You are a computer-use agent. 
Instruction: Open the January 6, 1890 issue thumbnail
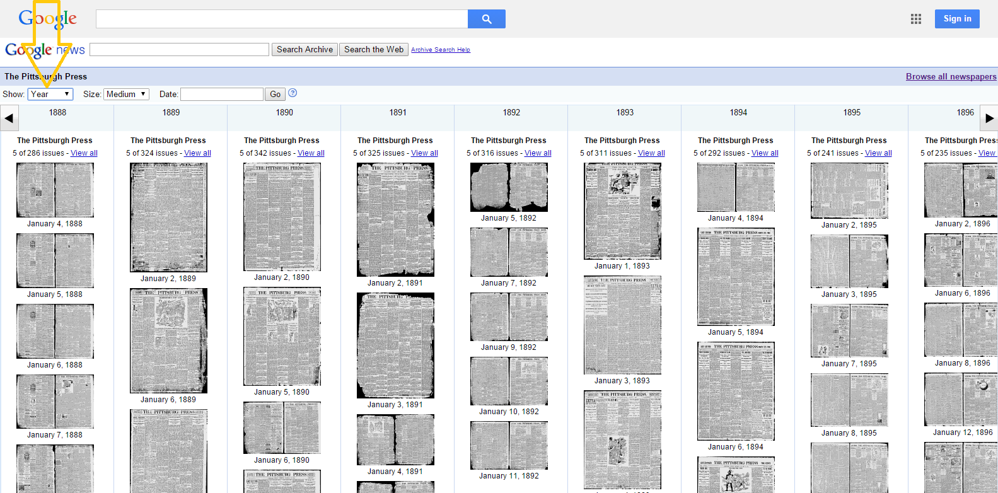click(x=282, y=427)
